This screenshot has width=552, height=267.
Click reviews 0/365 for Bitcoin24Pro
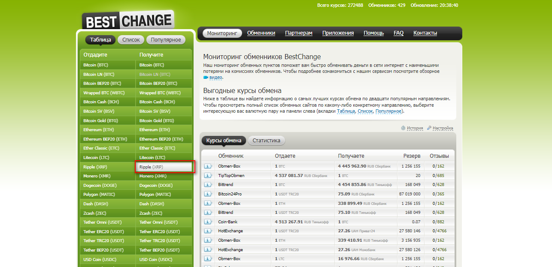438,194
